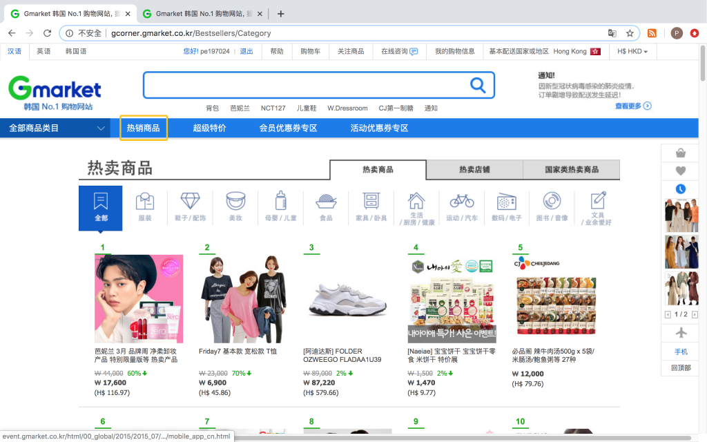This screenshot has width=707, height=442.
Task: Open the first recently viewed thumbnail in sidebar
Action: (x=681, y=215)
